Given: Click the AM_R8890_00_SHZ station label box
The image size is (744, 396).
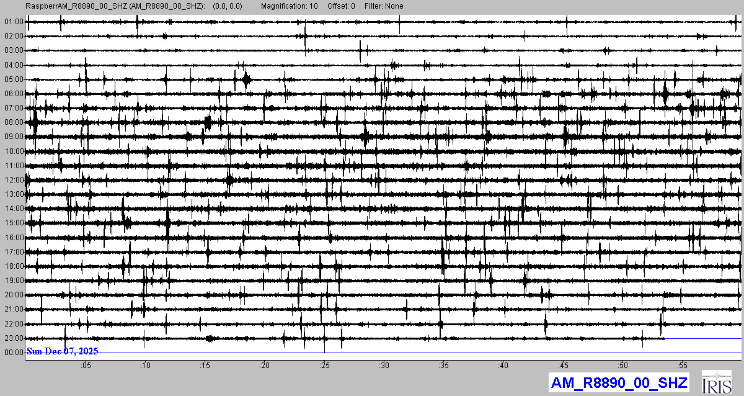Looking at the screenshot, I should click(x=620, y=383).
